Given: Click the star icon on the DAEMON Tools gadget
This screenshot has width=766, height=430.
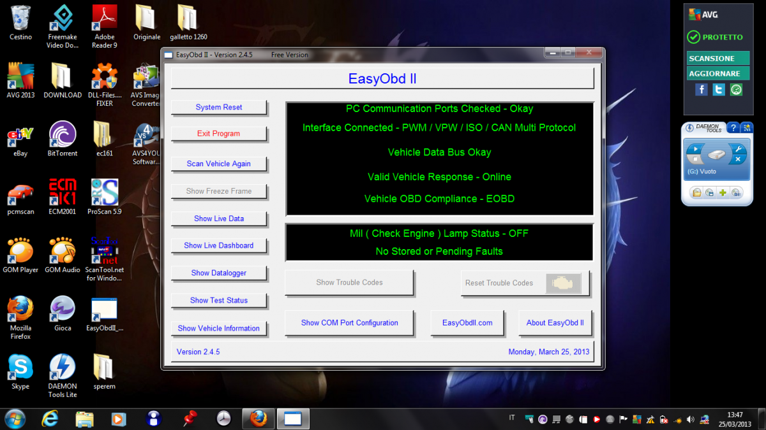Looking at the screenshot, I should point(747,128).
